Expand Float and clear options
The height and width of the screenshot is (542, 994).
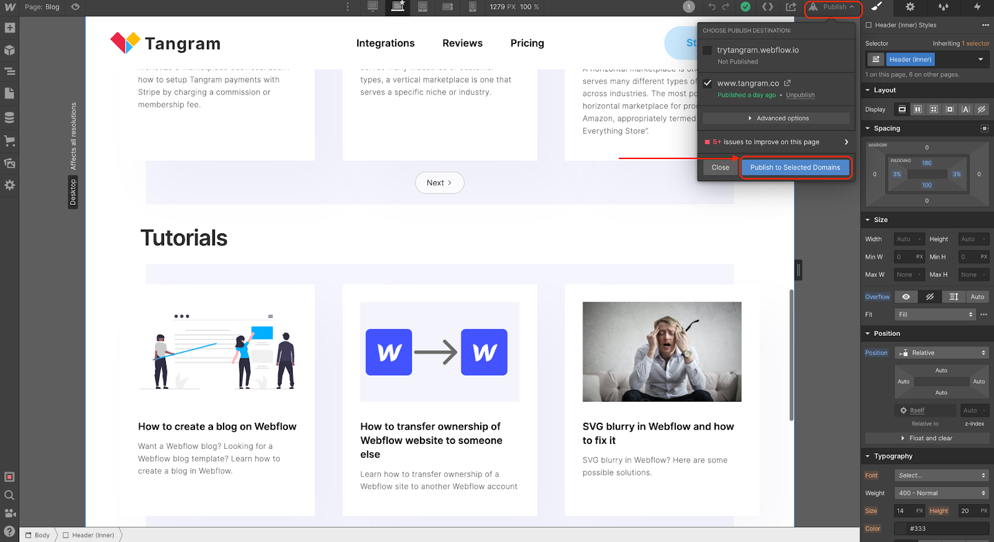[927, 438]
